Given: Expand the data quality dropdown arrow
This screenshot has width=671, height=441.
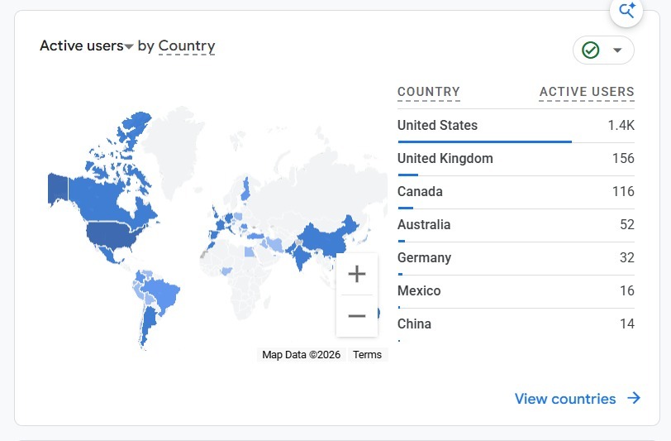Looking at the screenshot, I should pos(617,50).
